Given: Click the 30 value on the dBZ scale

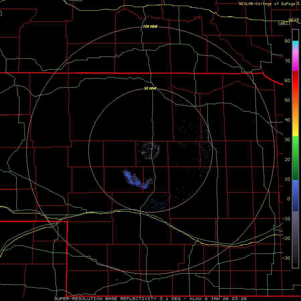Looking at the screenshot, I should (287, 140).
